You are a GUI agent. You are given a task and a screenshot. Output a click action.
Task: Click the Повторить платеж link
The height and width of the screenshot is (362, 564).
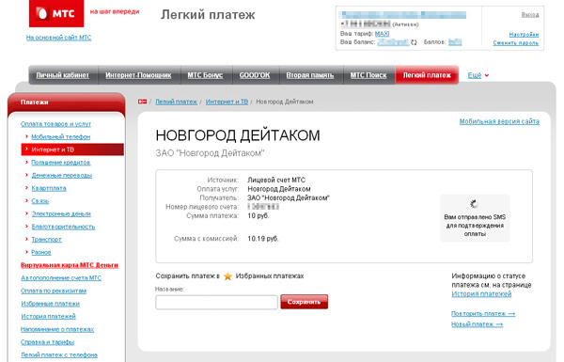click(483, 314)
